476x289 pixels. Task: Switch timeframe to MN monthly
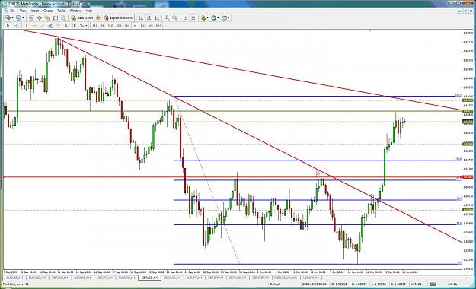[158, 26]
